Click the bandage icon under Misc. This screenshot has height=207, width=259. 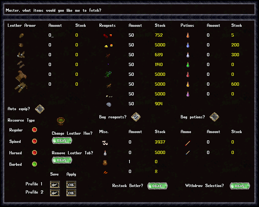(x=105, y=143)
